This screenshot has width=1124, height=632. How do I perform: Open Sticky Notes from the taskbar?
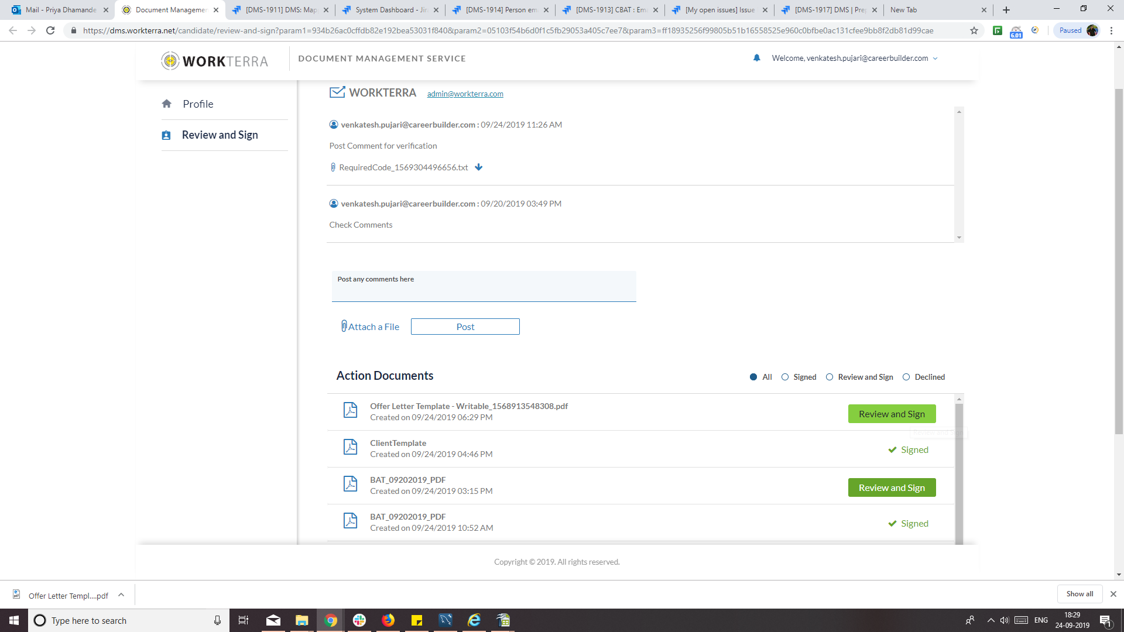pos(417,620)
